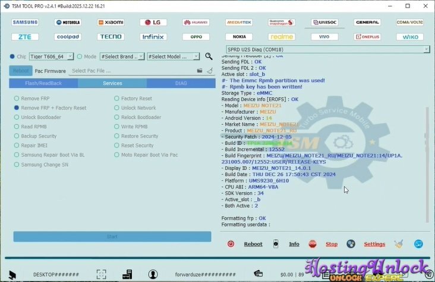Open the MediaTek platform section
The width and height of the screenshot is (435, 282).
239,22
